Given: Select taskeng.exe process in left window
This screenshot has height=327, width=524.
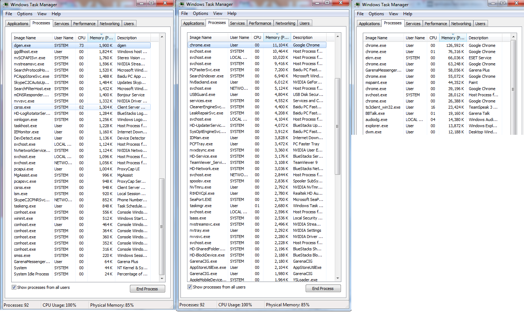Looking at the screenshot, I should (81, 206).
